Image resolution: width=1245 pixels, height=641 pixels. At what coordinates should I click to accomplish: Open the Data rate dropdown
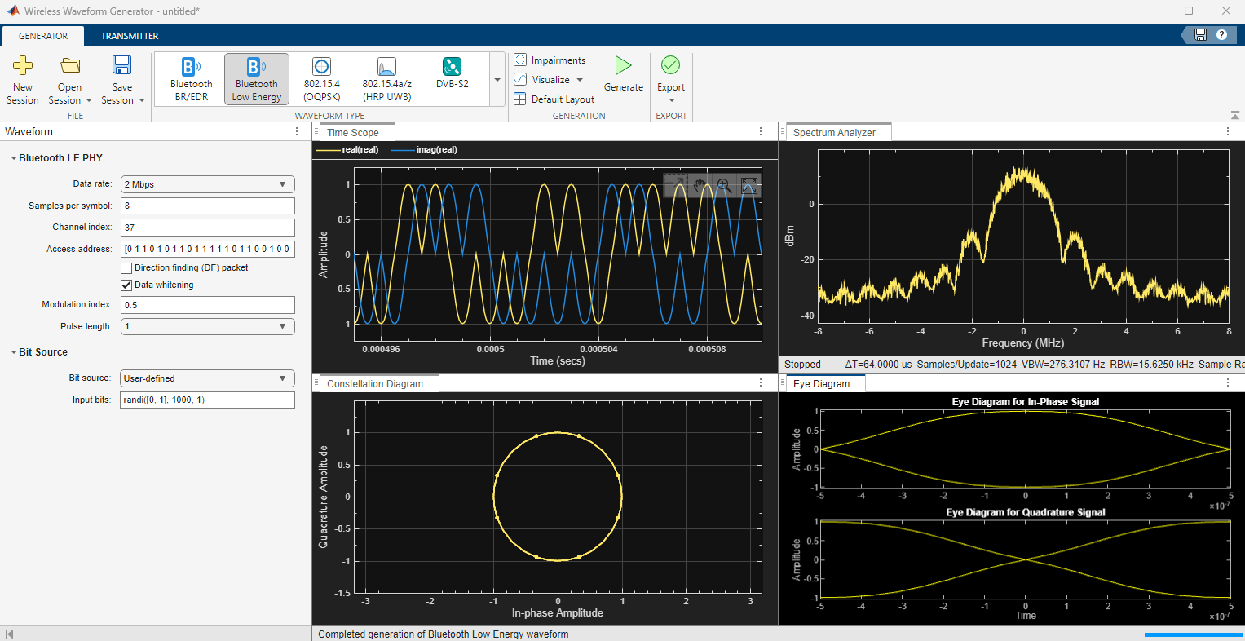click(x=207, y=184)
